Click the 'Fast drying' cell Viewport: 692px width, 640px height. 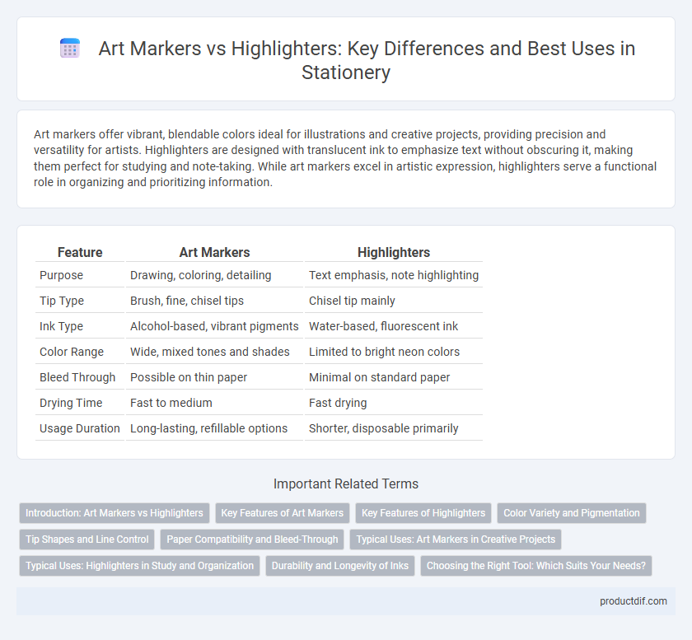click(x=338, y=404)
